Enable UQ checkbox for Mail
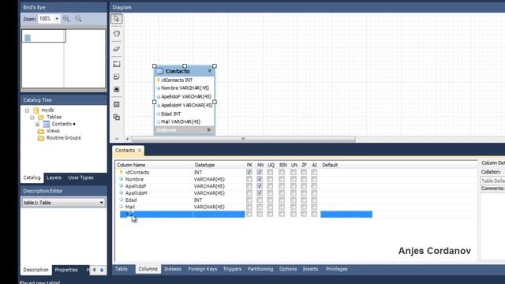The height and width of the screenshot is (284, 505). click(x=270, y=207)
